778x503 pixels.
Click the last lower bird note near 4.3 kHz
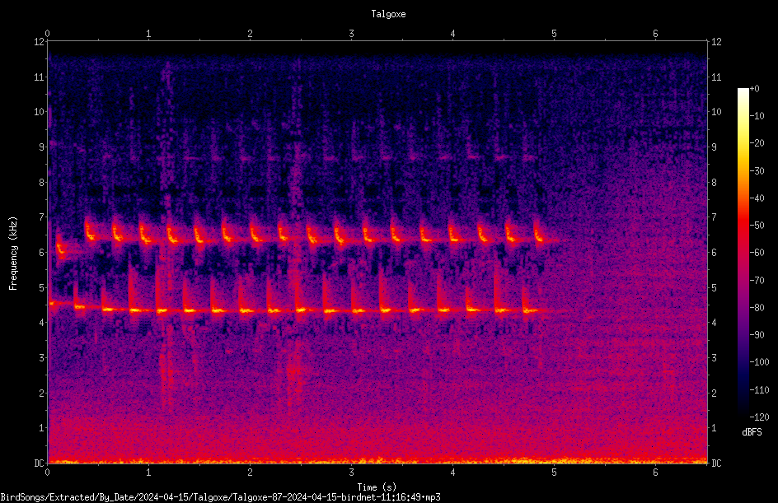pyautogui.click(x=529, y=308)
